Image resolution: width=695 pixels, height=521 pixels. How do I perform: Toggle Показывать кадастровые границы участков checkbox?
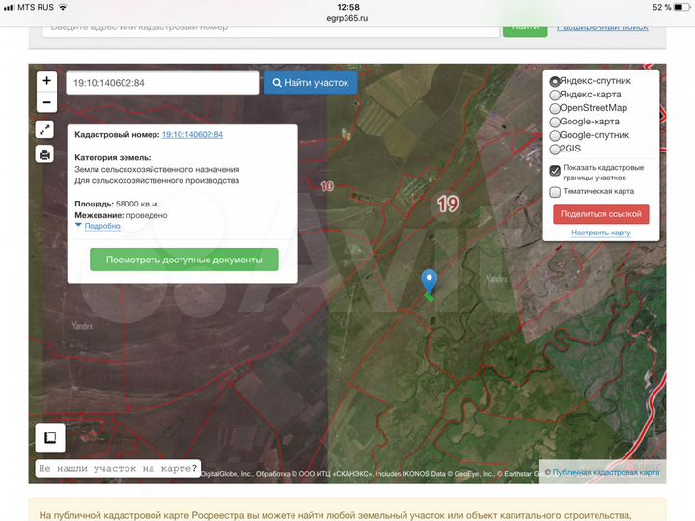point(555,171)
